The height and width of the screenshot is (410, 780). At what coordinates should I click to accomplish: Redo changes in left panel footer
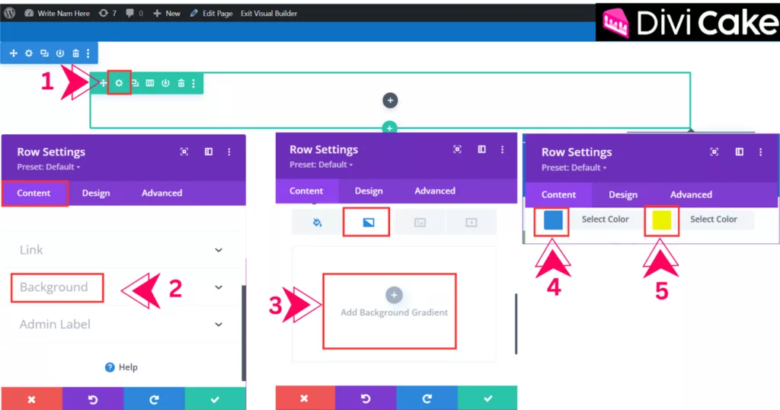[x=154, y=399]
